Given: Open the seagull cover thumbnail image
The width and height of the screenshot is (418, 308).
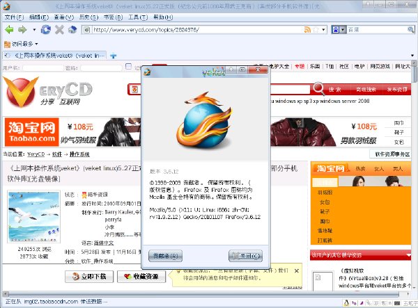Looking at the screenshot, I should click(x=33, y=216).
